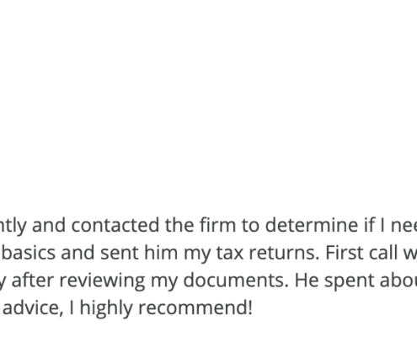Click the word "returns." in second line

[285, 253]
